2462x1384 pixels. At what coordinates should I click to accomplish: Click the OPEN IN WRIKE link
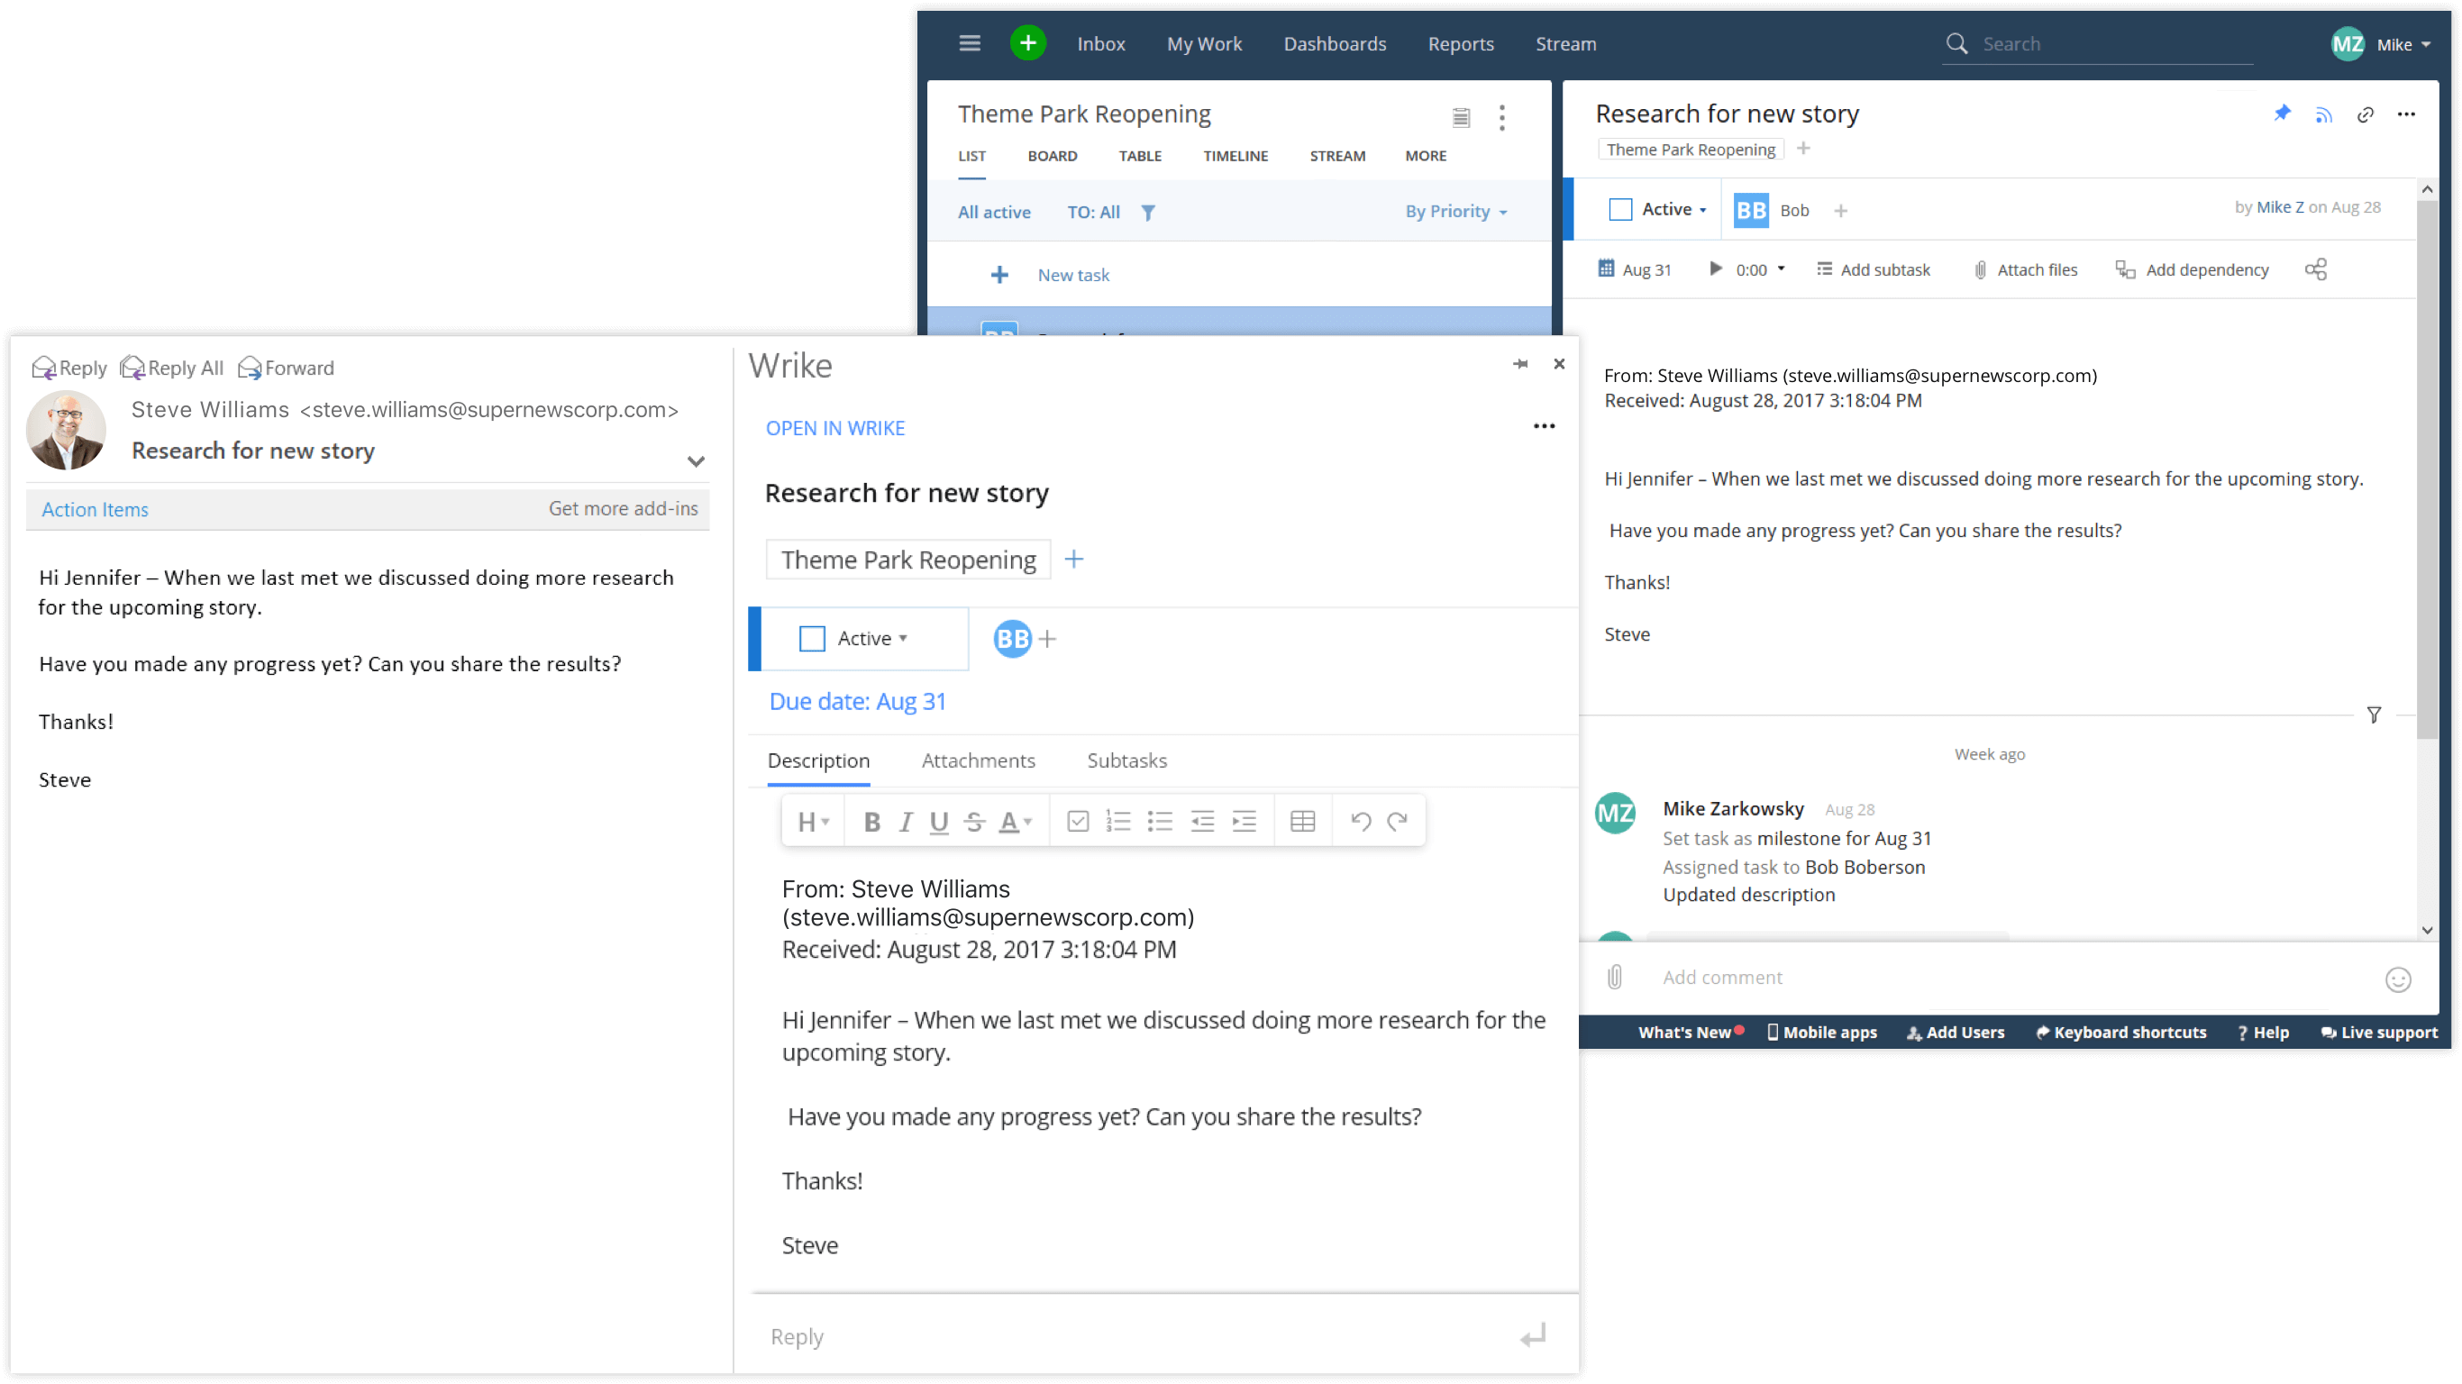click(x=835, y=427)
